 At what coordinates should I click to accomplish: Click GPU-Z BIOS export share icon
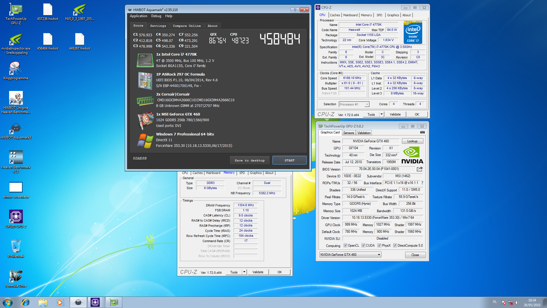click(x=420, y=169)
